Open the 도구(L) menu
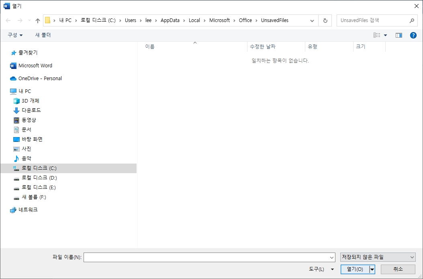423x279 pixels. coord(321,269)
